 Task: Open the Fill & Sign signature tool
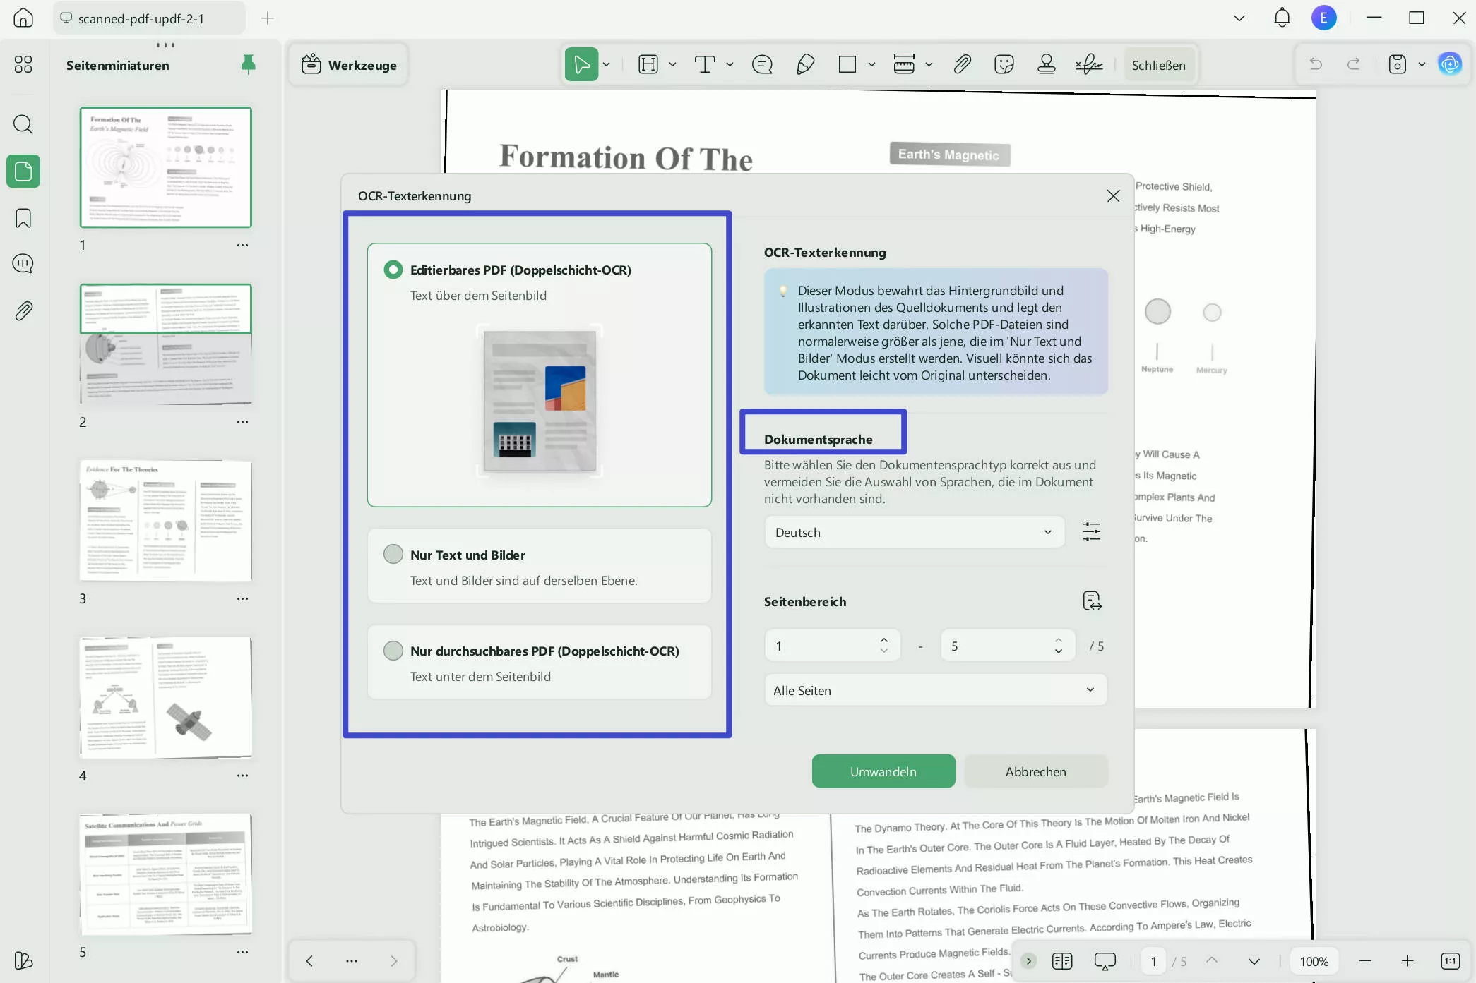1088,64
